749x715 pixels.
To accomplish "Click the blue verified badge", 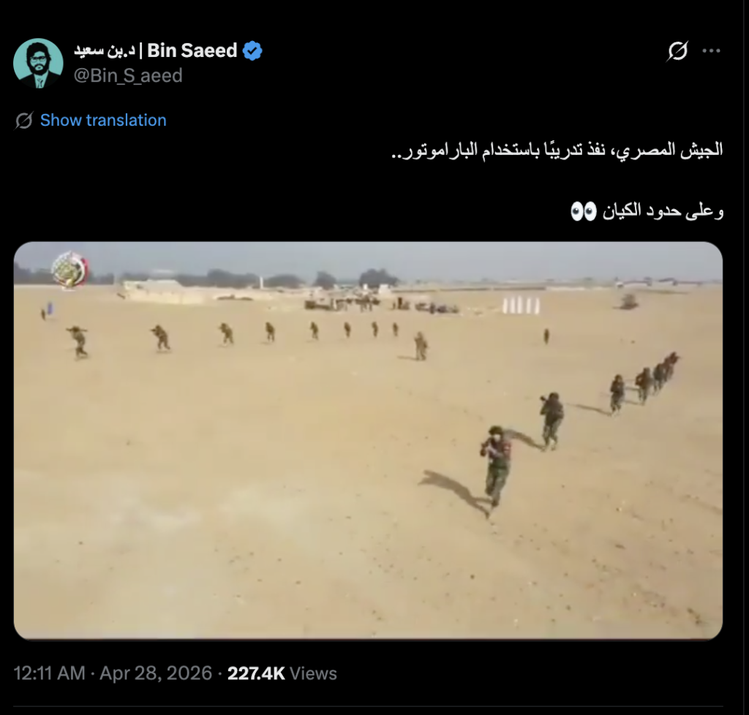I will [252, 50].
